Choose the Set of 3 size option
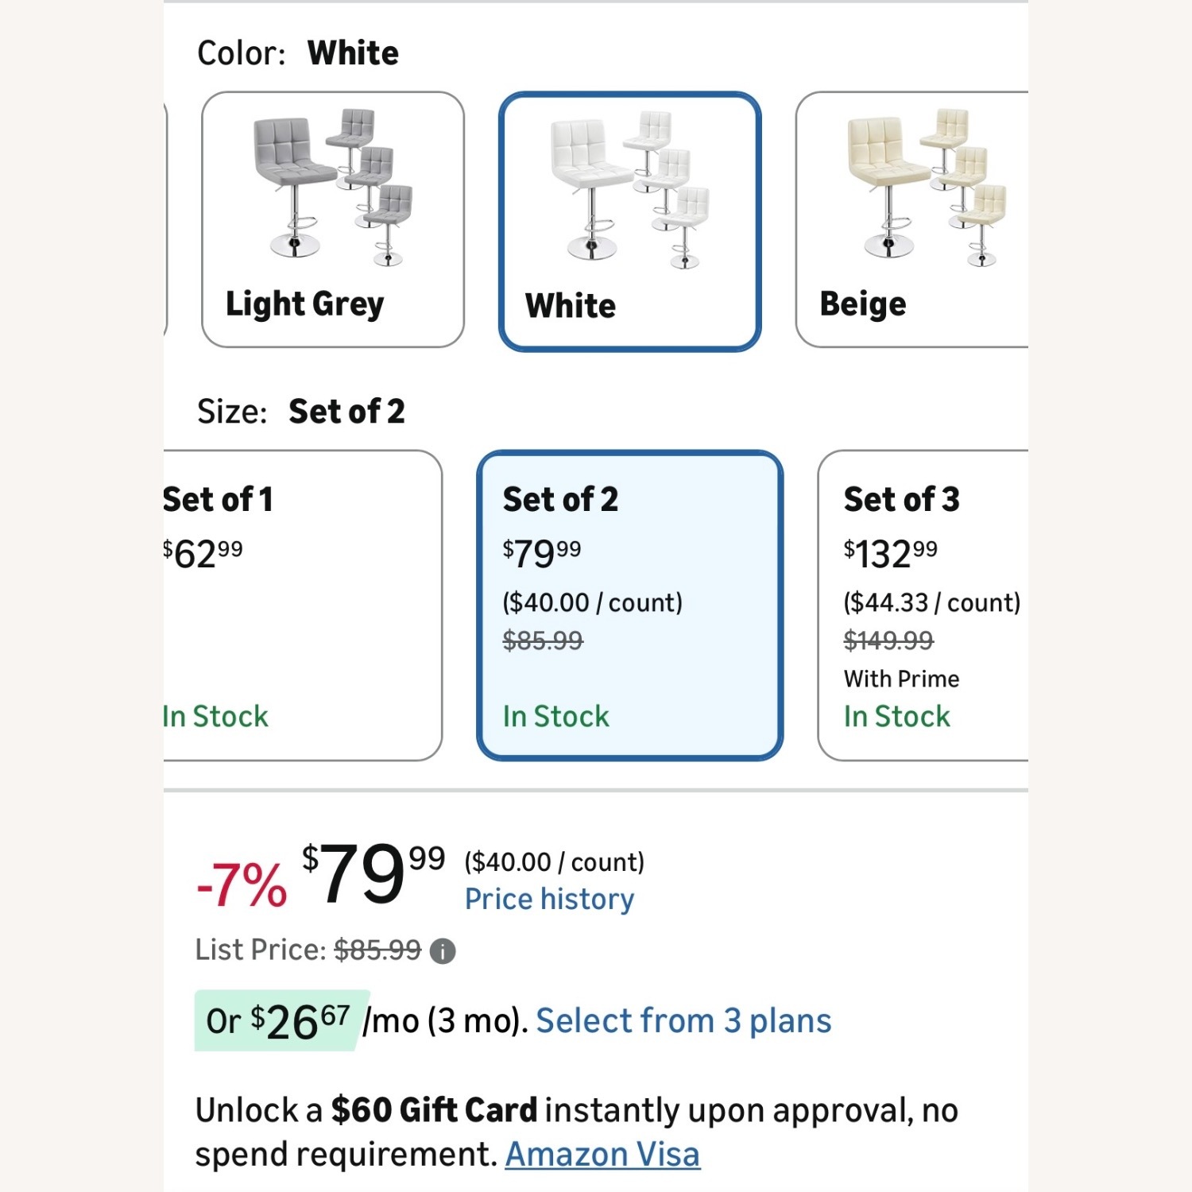 click(x=922, y=605)
